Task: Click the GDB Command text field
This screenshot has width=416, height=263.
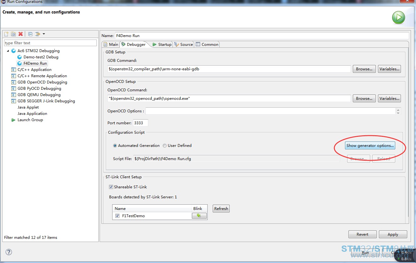Action: 229,69
